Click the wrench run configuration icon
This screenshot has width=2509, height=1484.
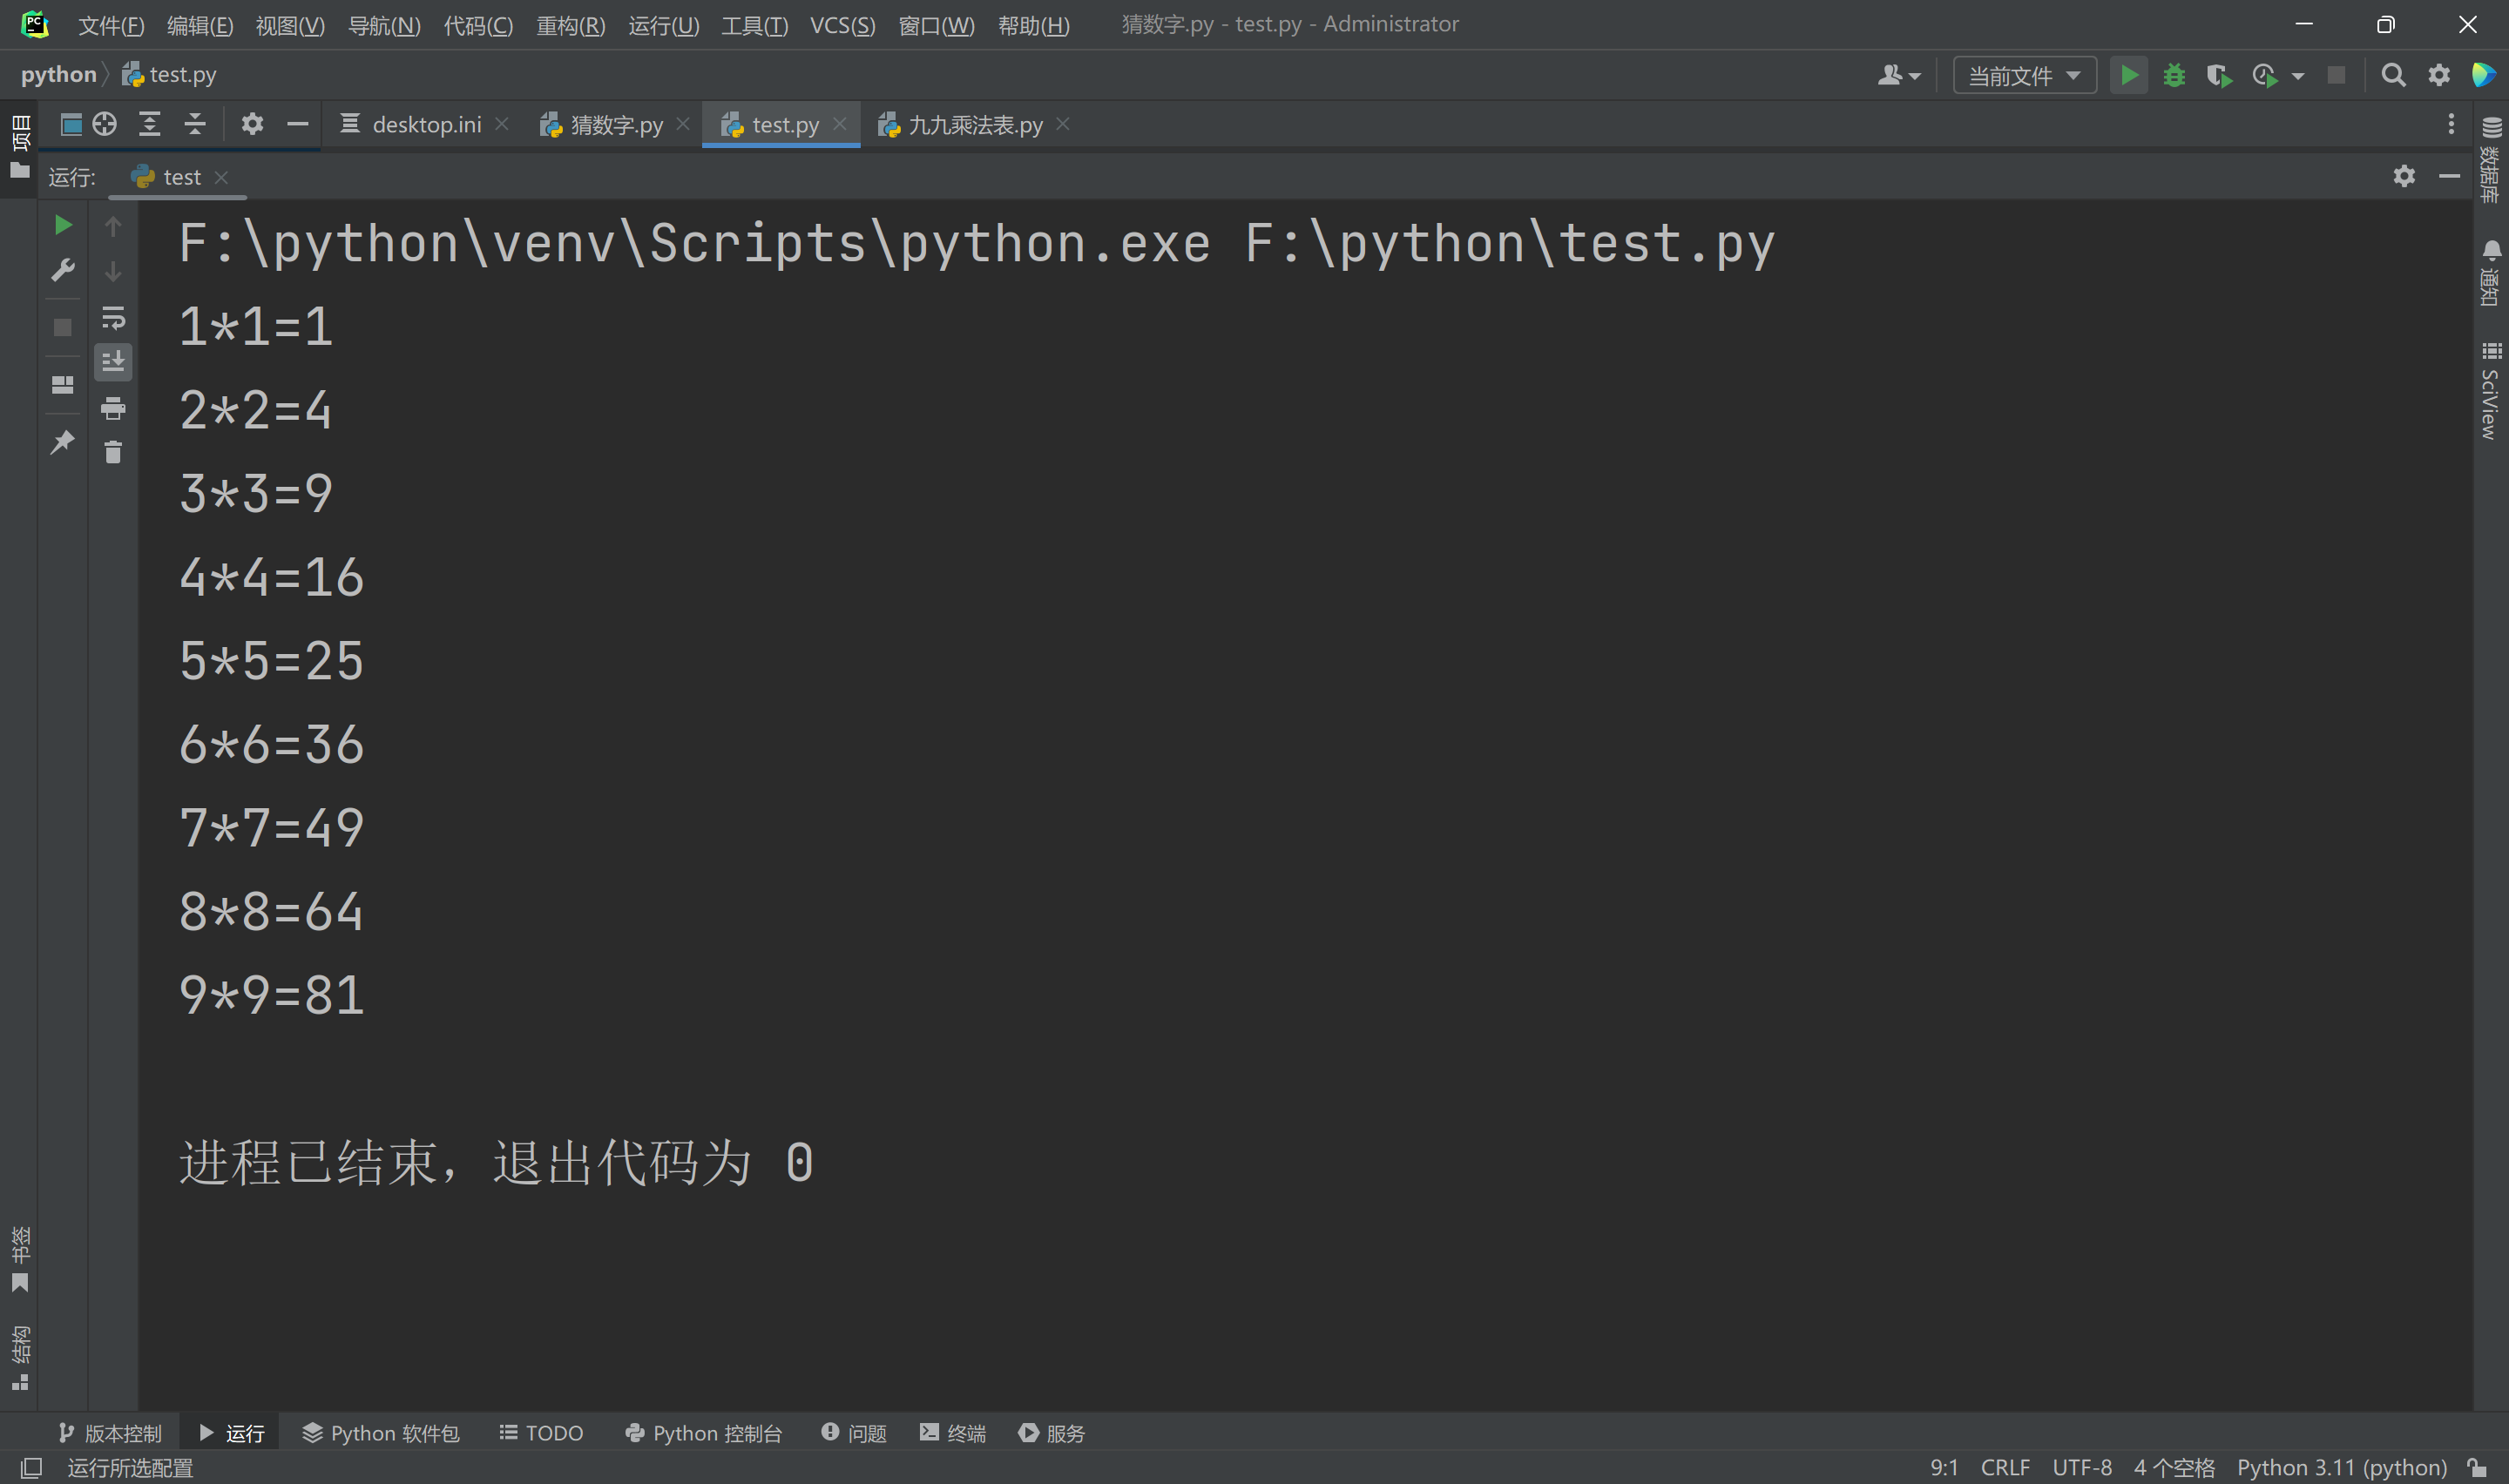click(x=63, y=270)
